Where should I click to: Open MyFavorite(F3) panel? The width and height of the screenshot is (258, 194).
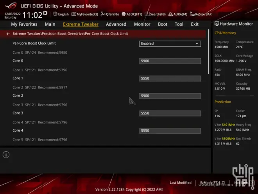pyautogui.click(x=85, y=14)
